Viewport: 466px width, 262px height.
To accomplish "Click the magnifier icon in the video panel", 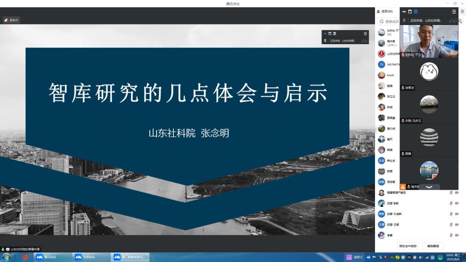I will point(460,21).
